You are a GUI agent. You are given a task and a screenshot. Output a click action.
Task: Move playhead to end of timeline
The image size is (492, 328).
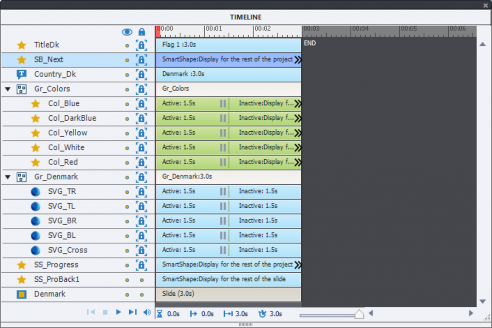click(133, 313)
